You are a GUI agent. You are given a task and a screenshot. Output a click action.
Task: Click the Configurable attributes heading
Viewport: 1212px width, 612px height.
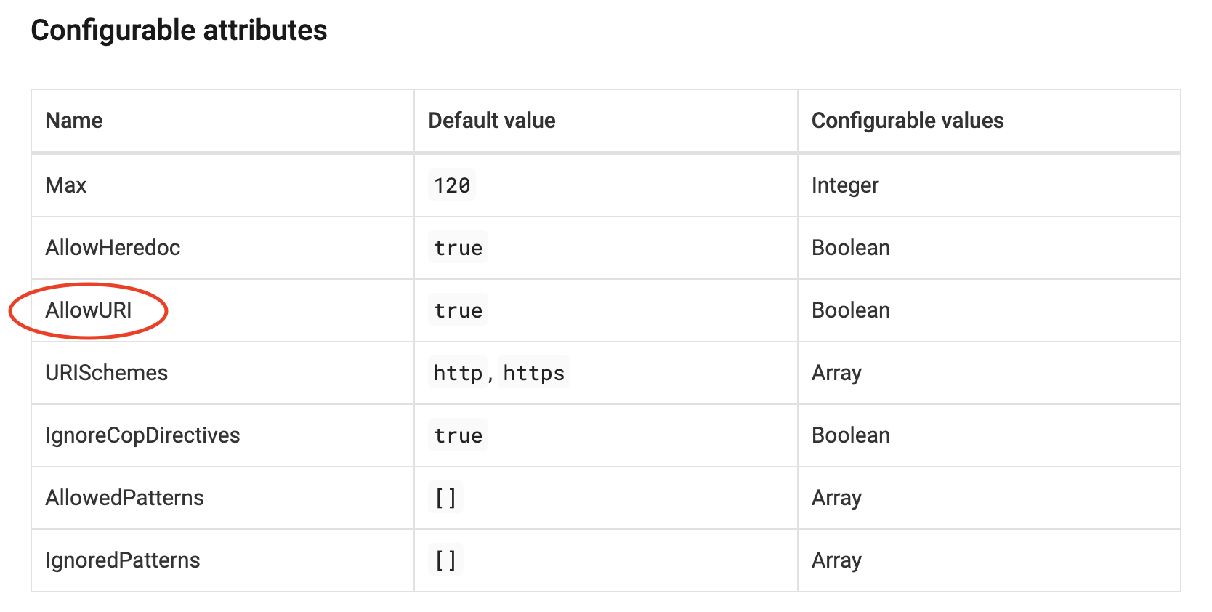(179, 31)
